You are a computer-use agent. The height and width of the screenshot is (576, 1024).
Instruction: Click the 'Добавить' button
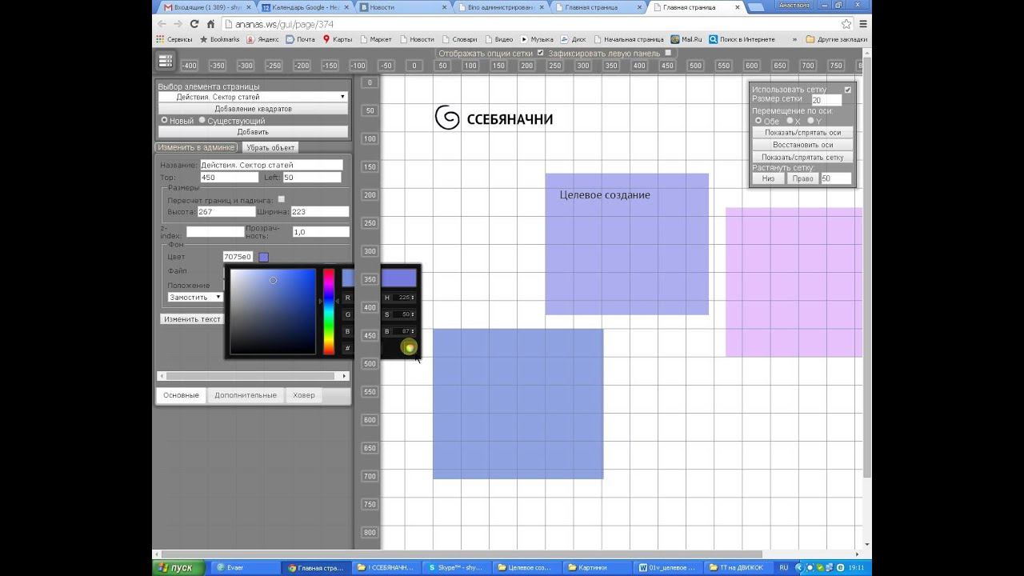point(253,131)
